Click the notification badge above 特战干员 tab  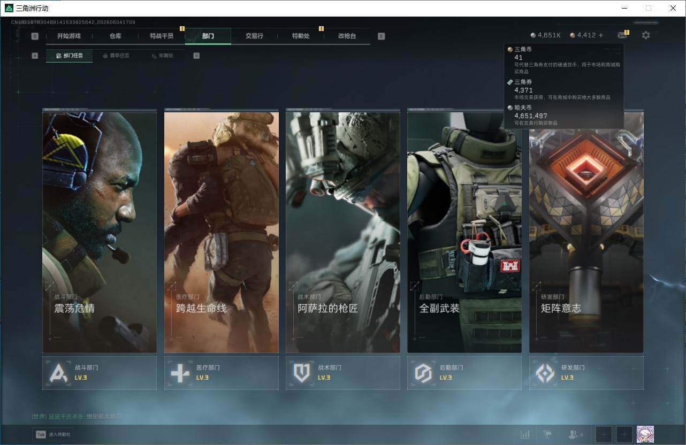(182, 28)
